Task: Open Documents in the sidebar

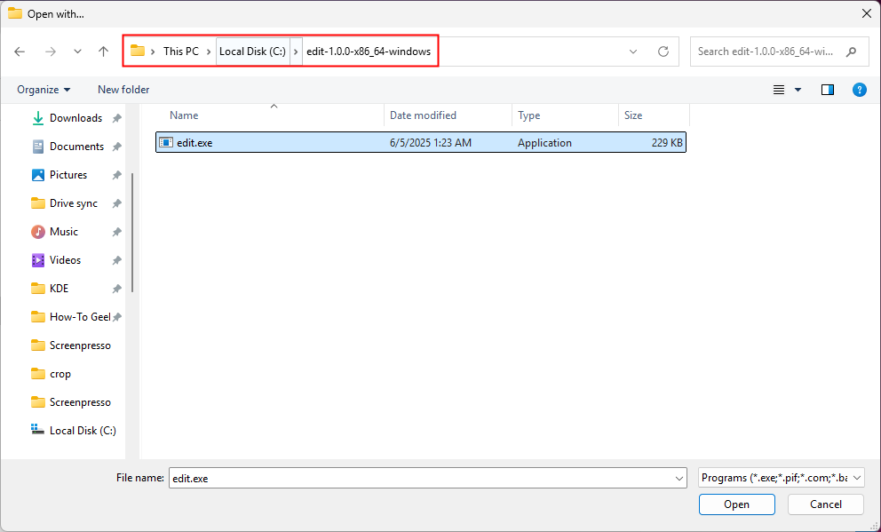Action: click(76, 147)
